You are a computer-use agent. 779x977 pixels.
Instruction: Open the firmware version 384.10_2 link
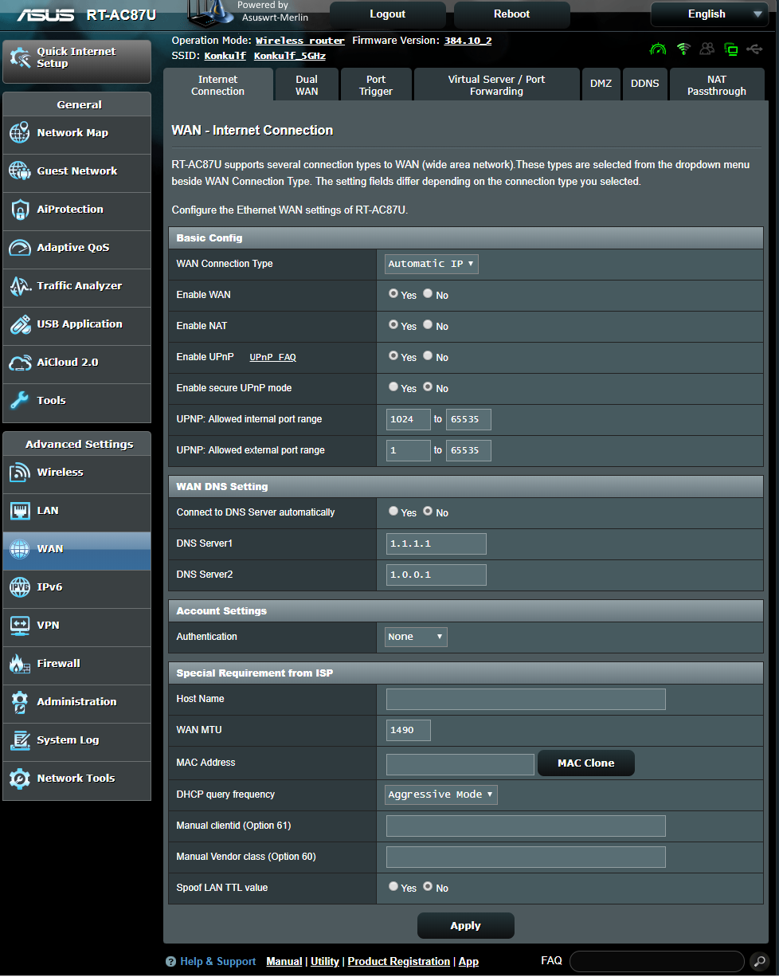coord(468,41)
